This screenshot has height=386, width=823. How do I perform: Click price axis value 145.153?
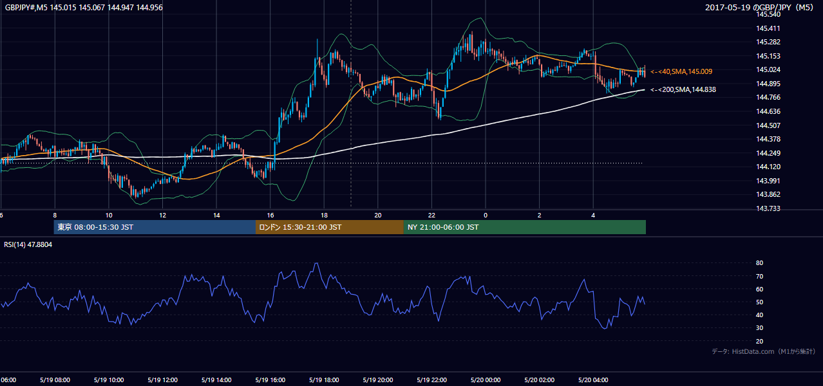769,56
